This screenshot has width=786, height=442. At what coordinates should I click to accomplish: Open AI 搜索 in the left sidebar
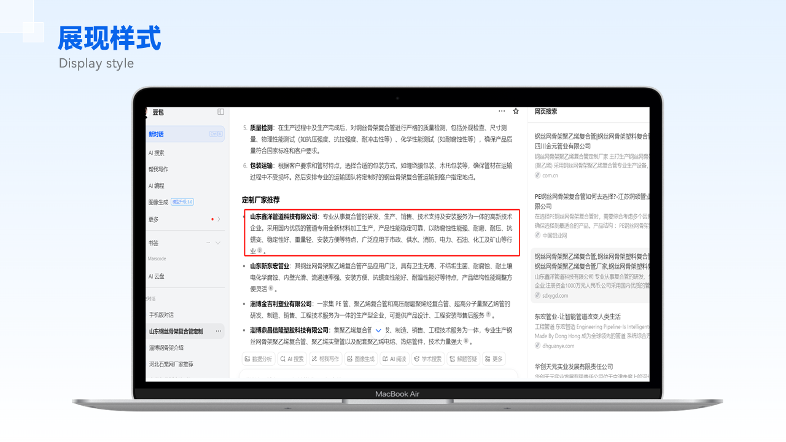click(157, 153)
